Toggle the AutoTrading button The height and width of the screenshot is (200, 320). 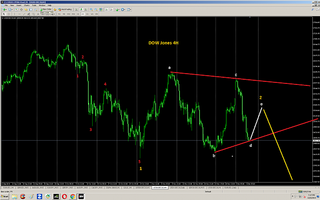(66, 9)
